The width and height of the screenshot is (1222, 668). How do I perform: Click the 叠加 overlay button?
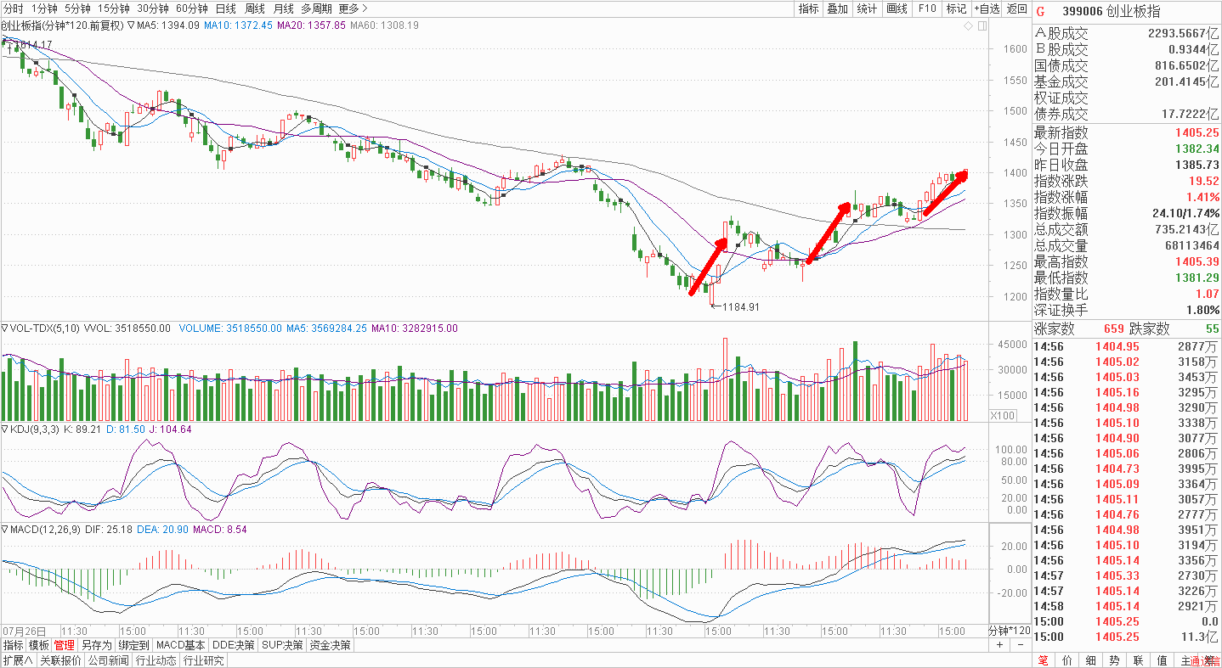[837, 8]
